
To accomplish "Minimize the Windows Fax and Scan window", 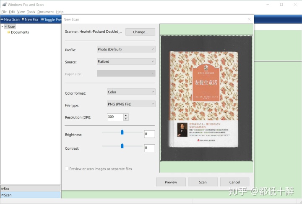I will (268, 5).
